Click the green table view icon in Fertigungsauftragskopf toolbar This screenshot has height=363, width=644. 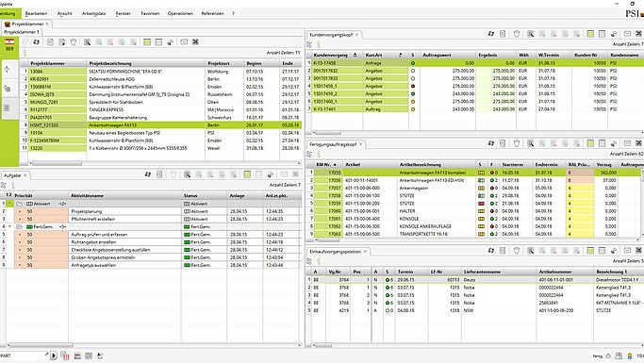(x=590, y=143)
